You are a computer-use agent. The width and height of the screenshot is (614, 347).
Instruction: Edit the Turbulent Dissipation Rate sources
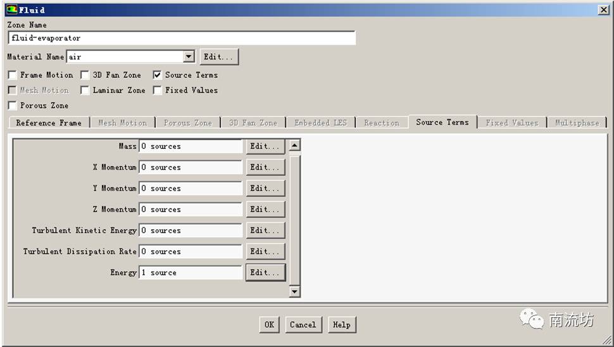pyautogui.click(x=265, y=251)
